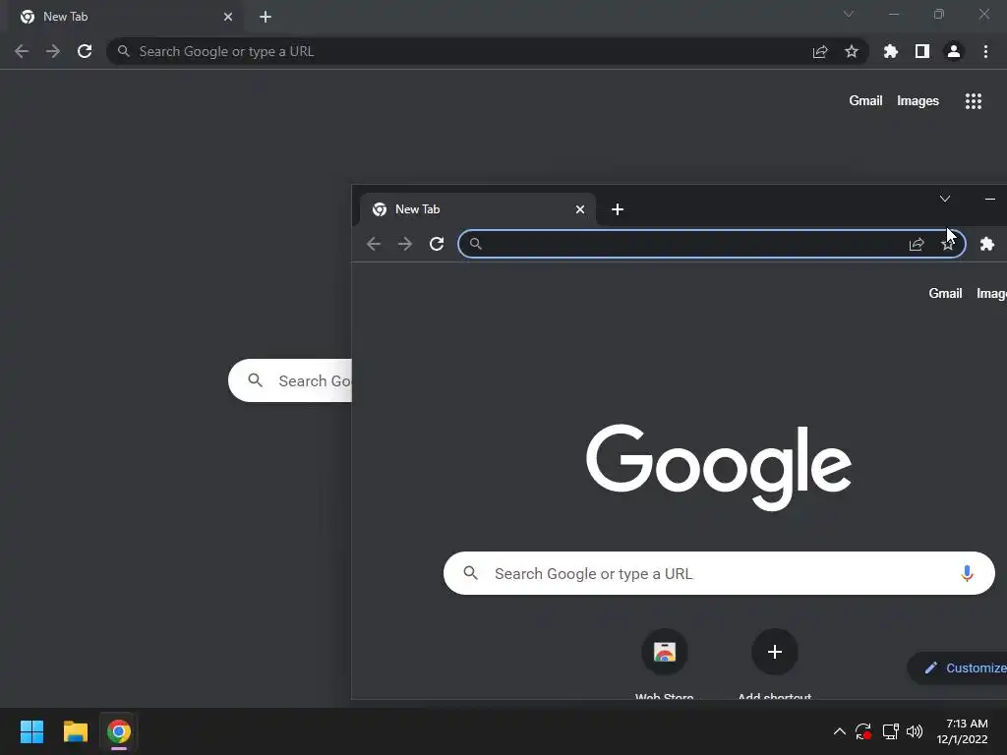
Task: Reload page in the front Chrome window
Action: tap(437, 244)
